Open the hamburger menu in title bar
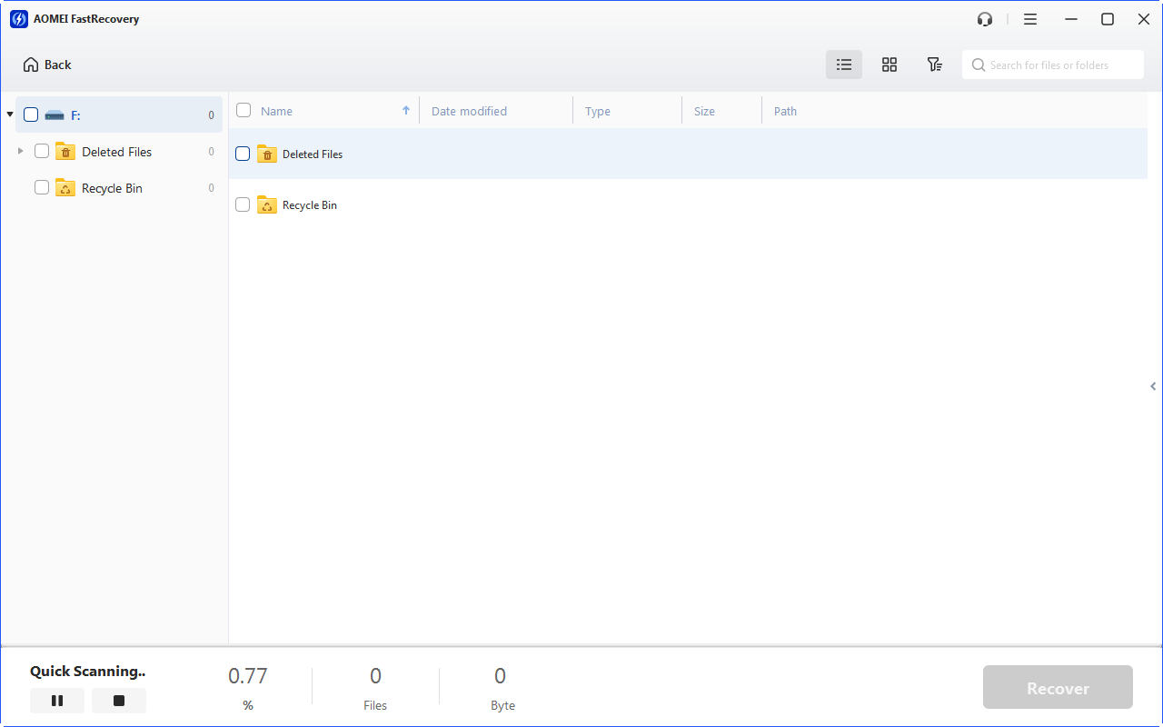 (1030, 19)
